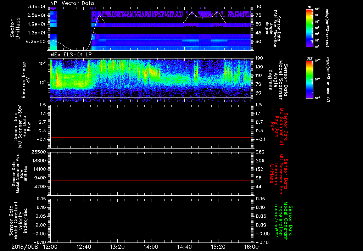
Task: Click the DEF label above the color bar
Action: pos(310,58)
